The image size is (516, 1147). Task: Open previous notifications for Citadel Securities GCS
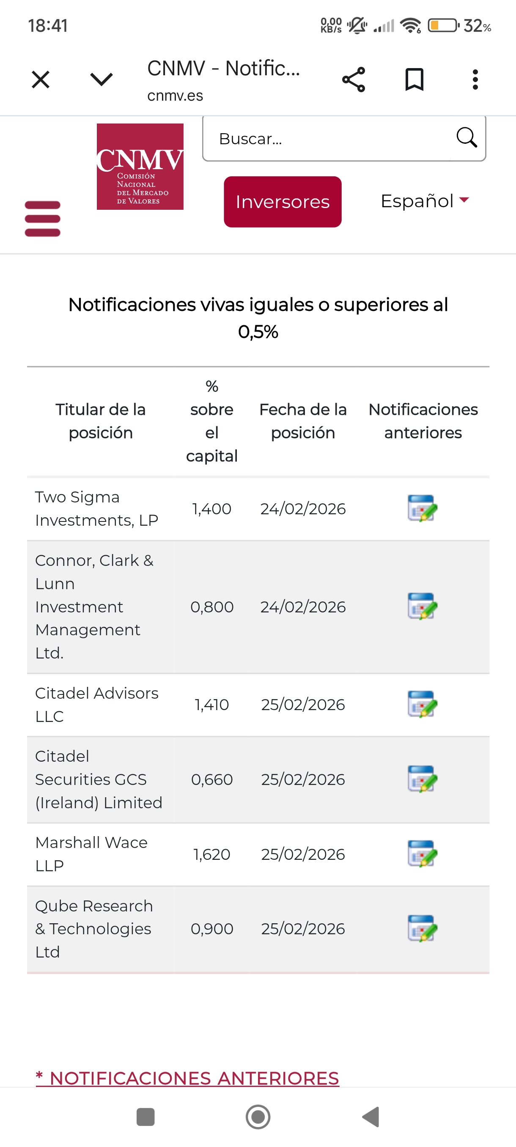coord(422,779)
